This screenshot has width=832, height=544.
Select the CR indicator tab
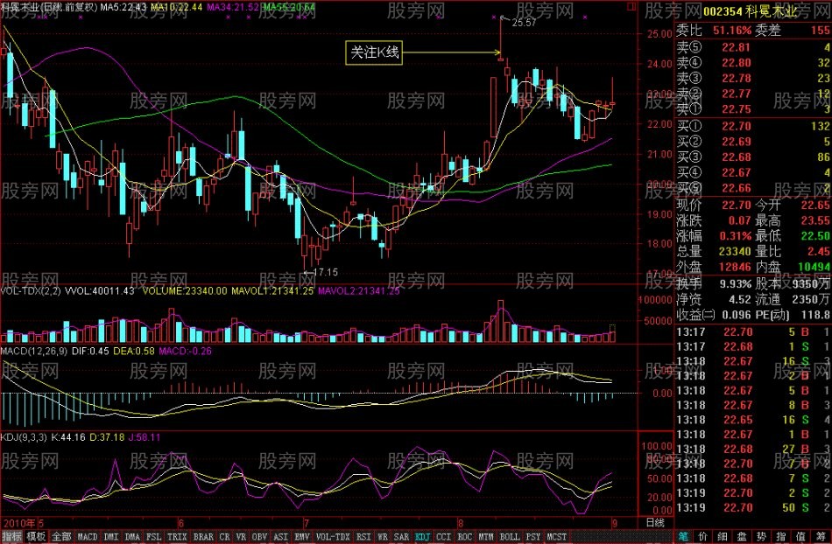pyautogui.click(x=224, y=537)
